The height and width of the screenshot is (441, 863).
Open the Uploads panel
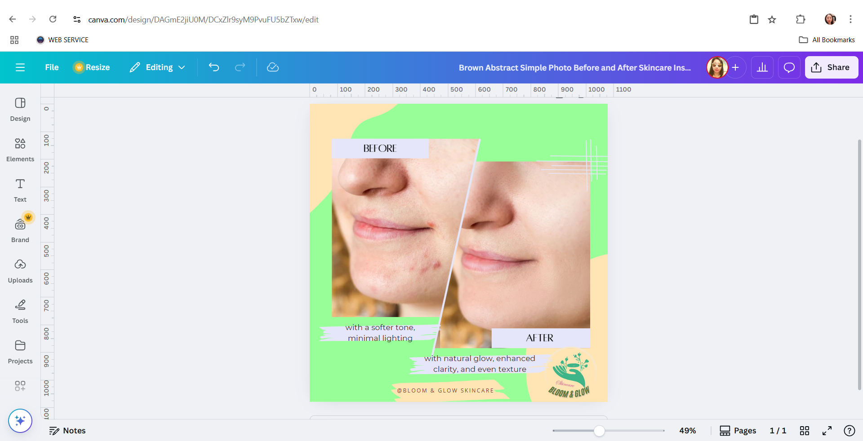click(x=20, y=271)
